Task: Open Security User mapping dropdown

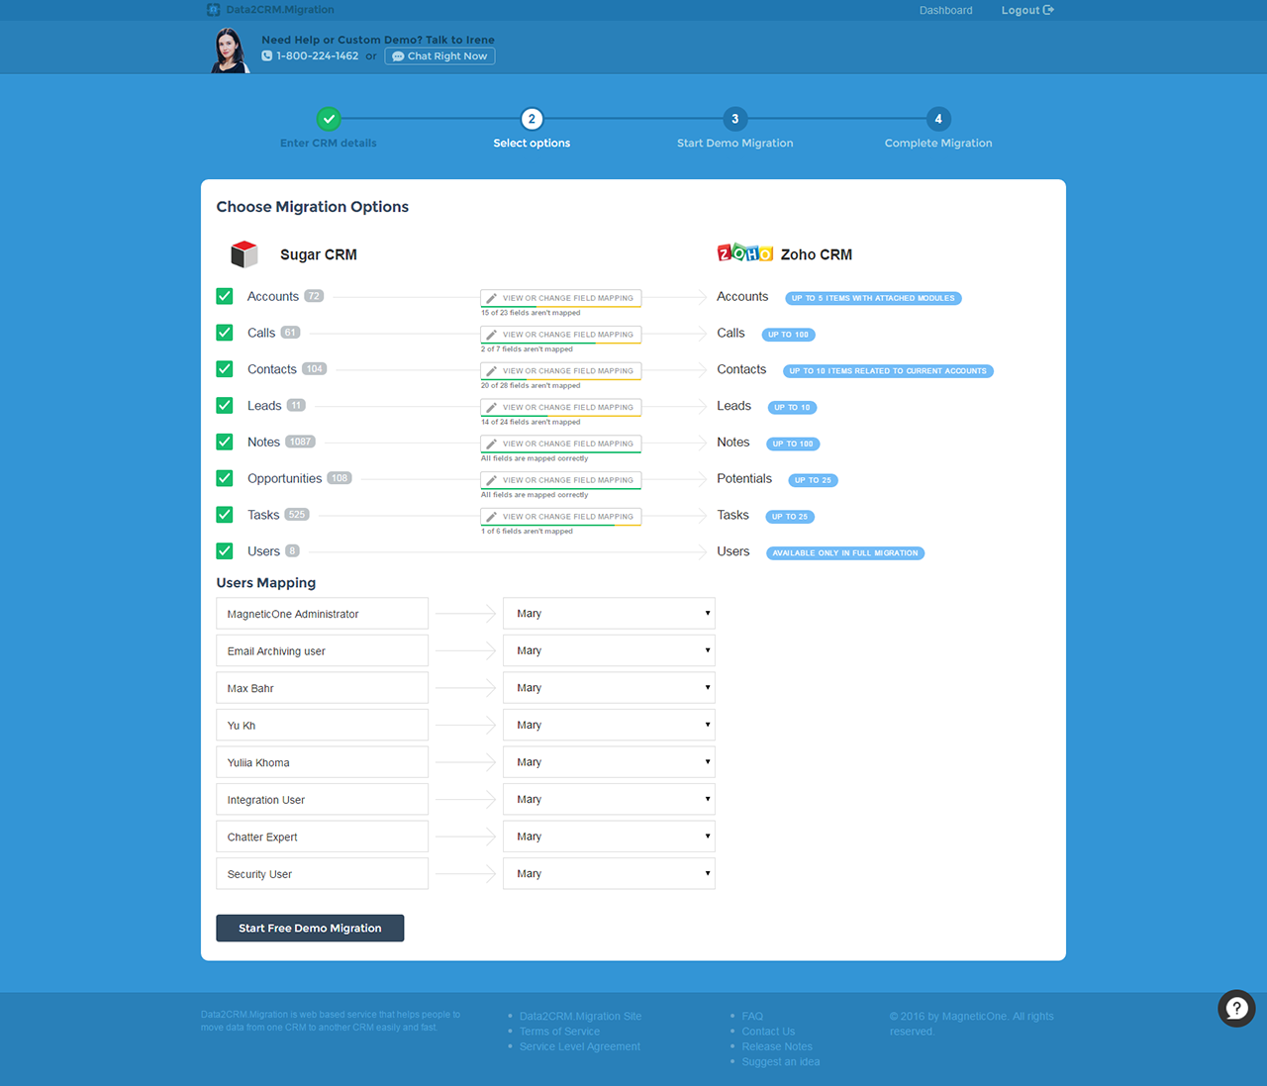Action: [x=609, y=874]
